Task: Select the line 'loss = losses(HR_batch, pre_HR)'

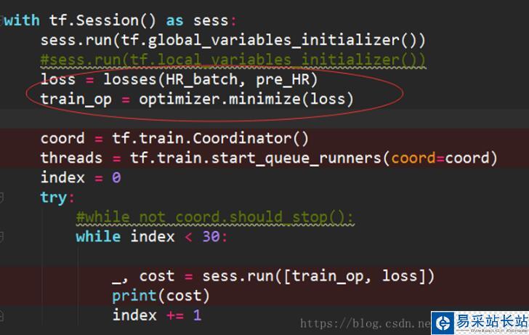Action: tap(179, 80)
